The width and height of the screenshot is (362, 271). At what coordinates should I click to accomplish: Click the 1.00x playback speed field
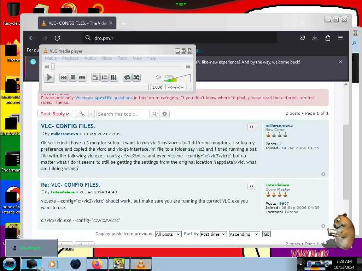click(x=157, y=87)
